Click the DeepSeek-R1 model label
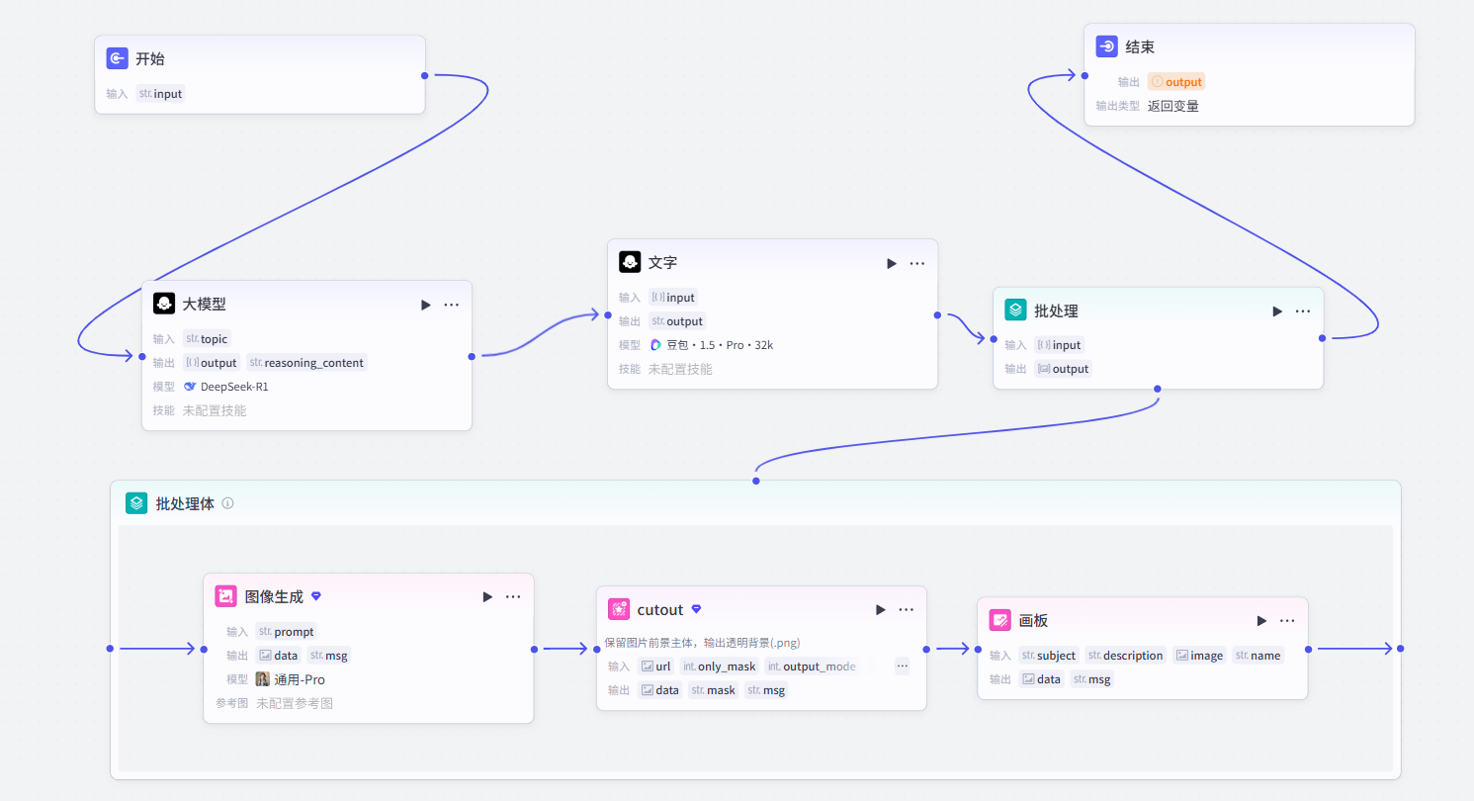1474x801 pixels. click(225, 387)
